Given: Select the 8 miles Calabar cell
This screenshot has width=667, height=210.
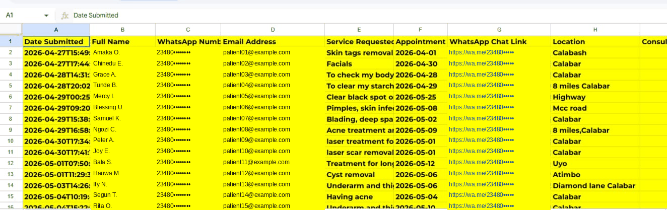Looking at the screenshot, I should coord(595,86).
